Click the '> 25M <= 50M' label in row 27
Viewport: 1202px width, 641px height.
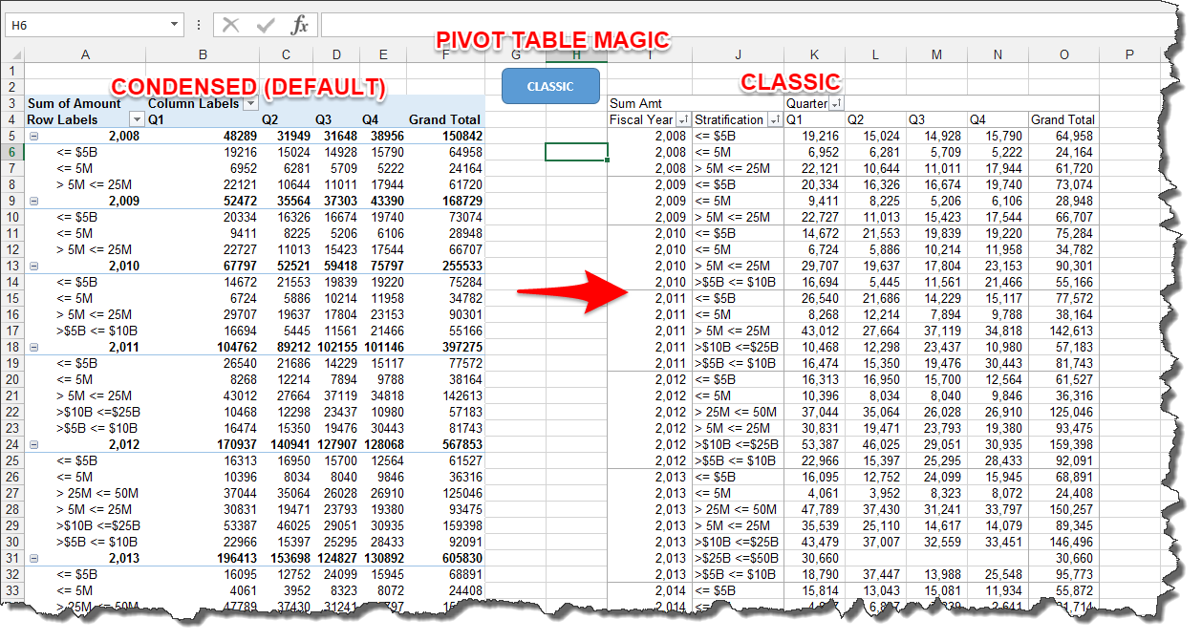97,494
